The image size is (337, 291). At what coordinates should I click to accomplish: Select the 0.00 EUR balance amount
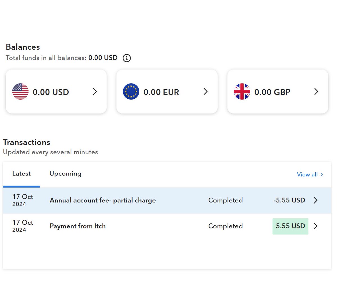pyautogui.click(x=161, y=92)
